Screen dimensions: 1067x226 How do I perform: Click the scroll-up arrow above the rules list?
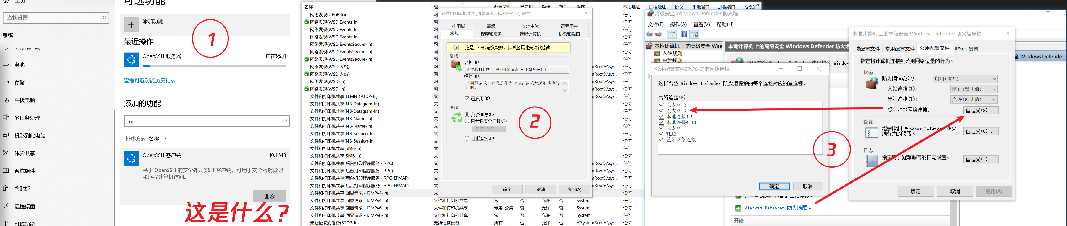(758, 5)
